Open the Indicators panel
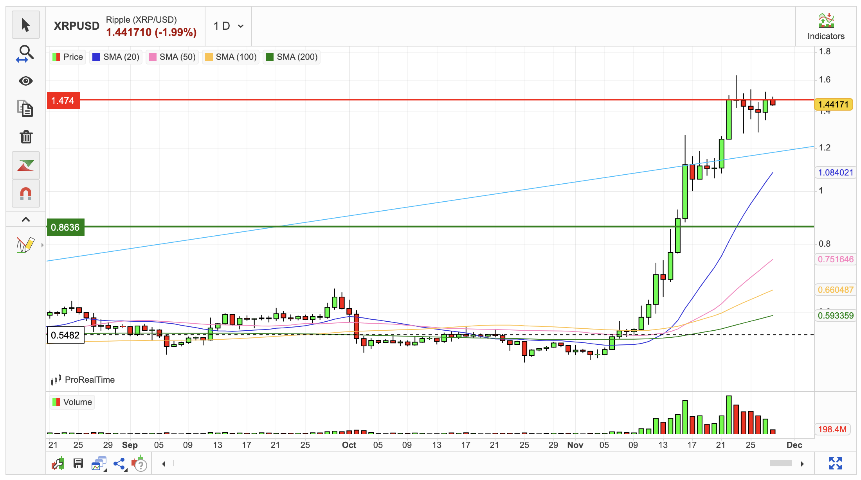The width and height of the screenshot is (861, 480). 826,27
